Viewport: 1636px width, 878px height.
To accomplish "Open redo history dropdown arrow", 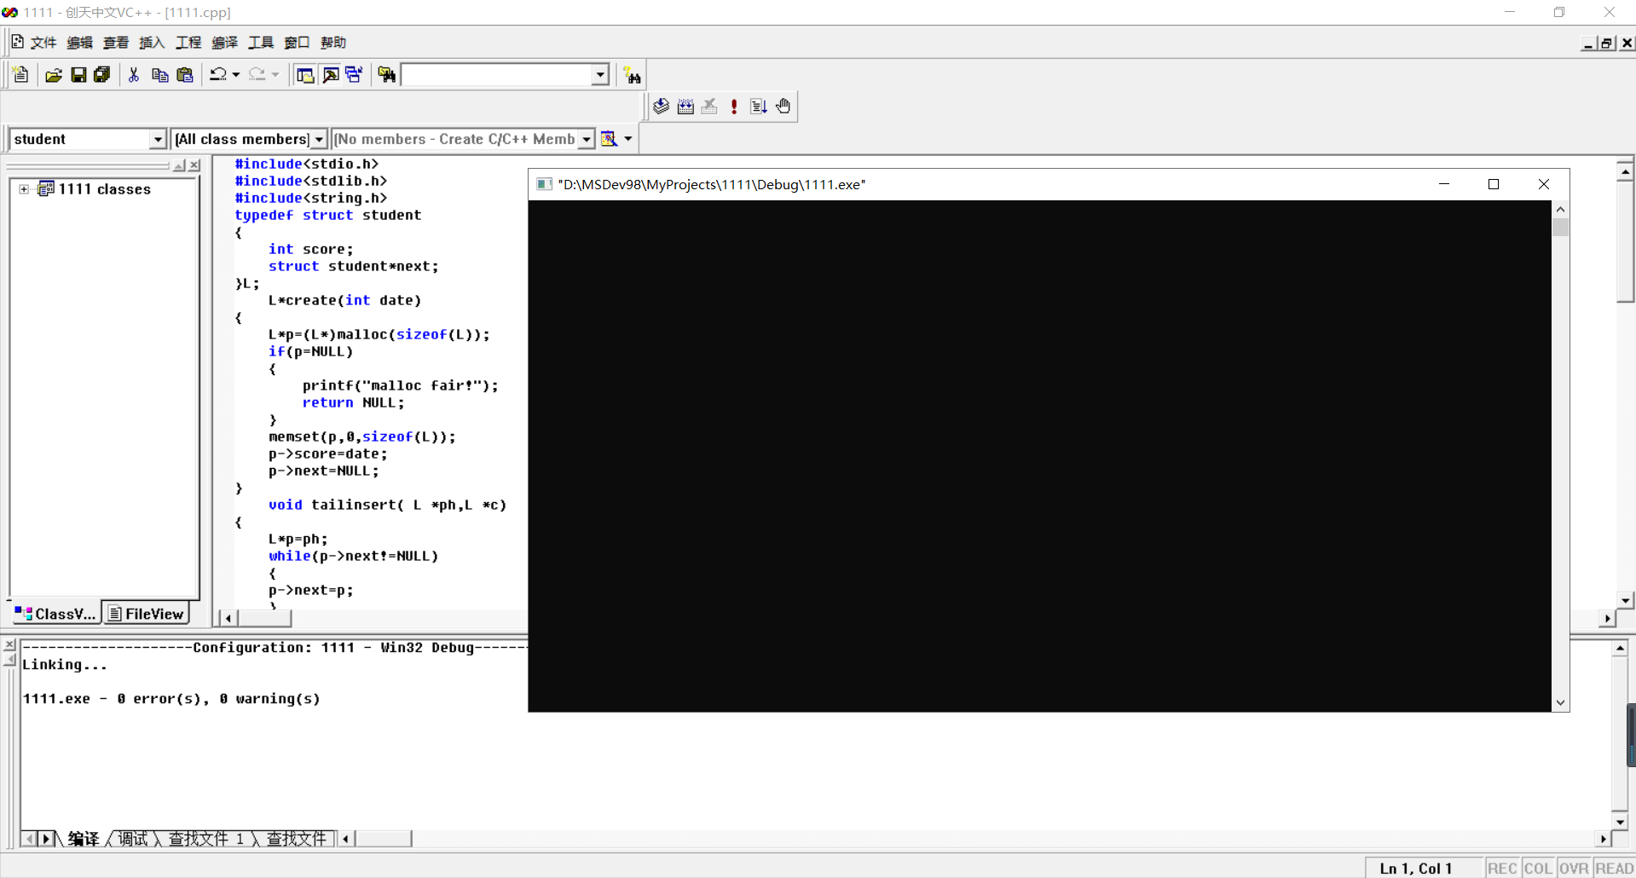I will pyautogui.click(x=275, y=75).
